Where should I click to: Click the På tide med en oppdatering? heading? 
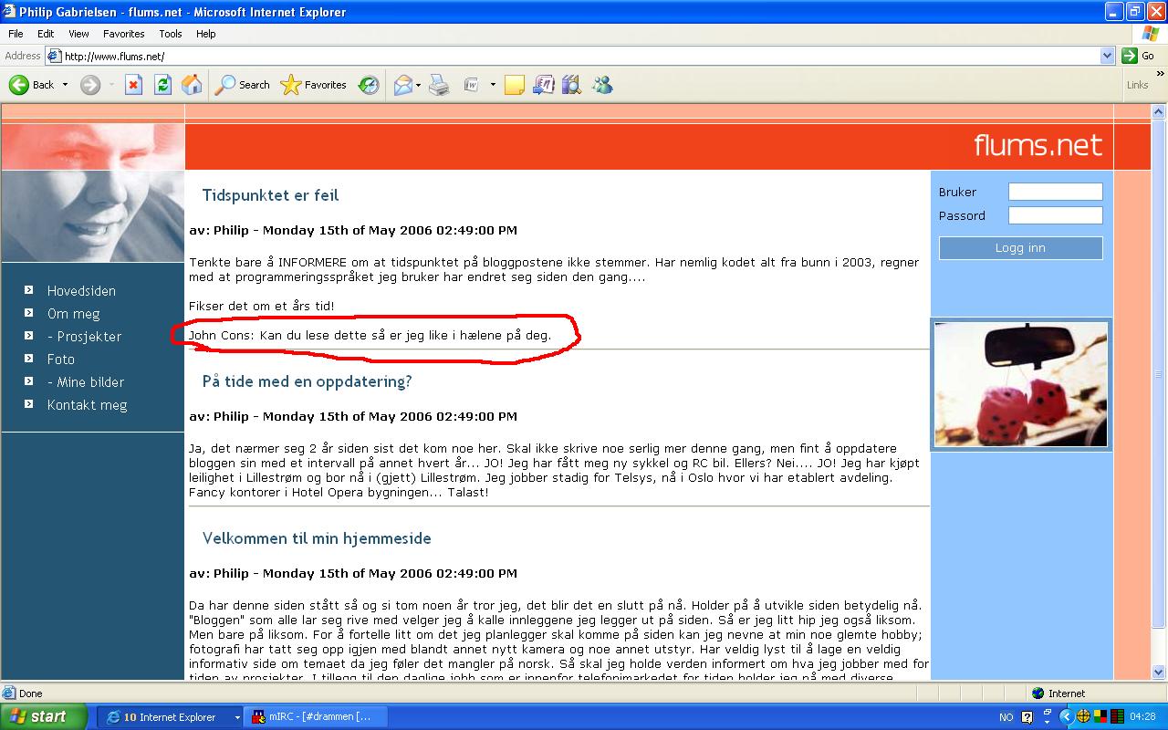click(x=307, y=381)
